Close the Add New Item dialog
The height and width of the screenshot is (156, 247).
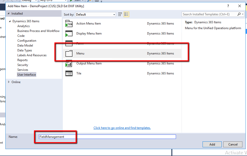[x=240, y=6]
